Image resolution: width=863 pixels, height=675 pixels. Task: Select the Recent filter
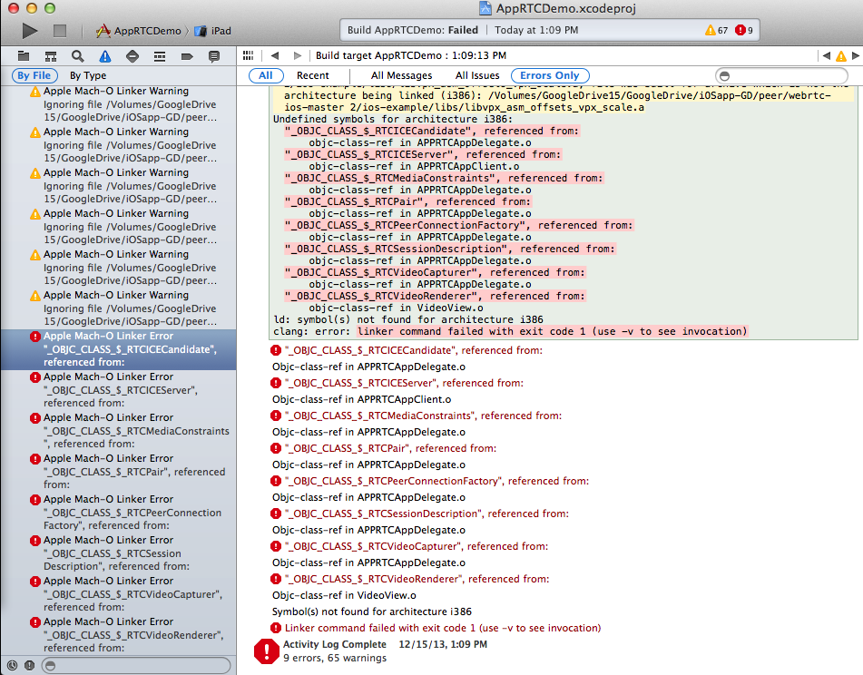[312, 75]
